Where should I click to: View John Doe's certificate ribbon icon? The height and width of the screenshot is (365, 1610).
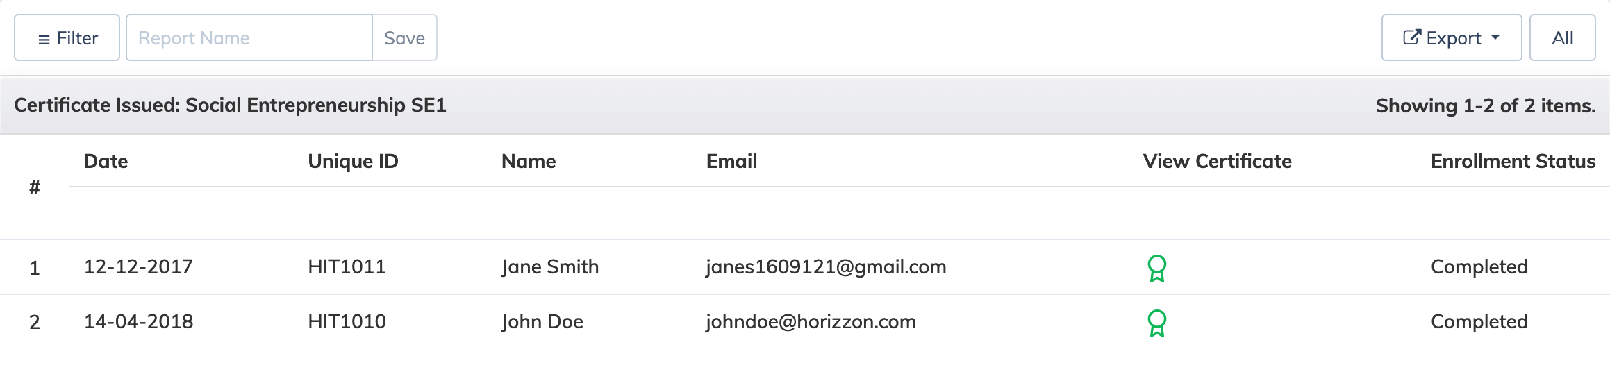coord(1156,323)
